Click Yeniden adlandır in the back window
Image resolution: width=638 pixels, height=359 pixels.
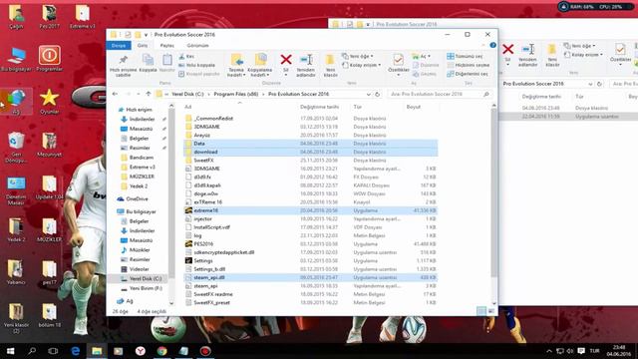click(527, 55)
